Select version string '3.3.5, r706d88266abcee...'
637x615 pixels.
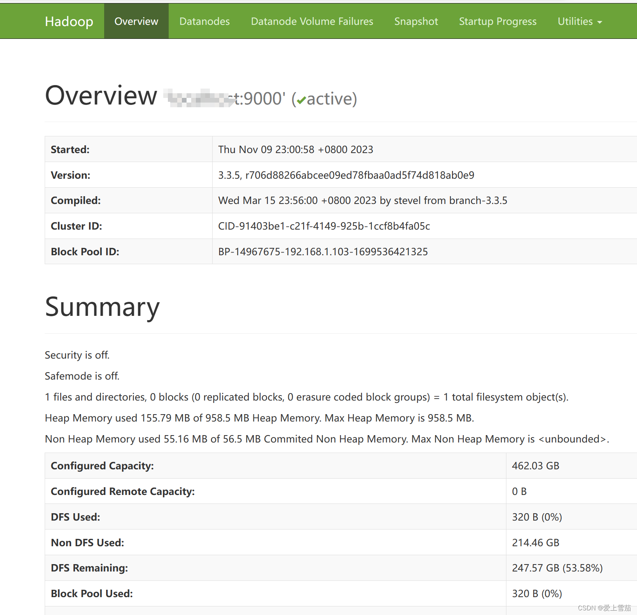click(x=346, y=175)
